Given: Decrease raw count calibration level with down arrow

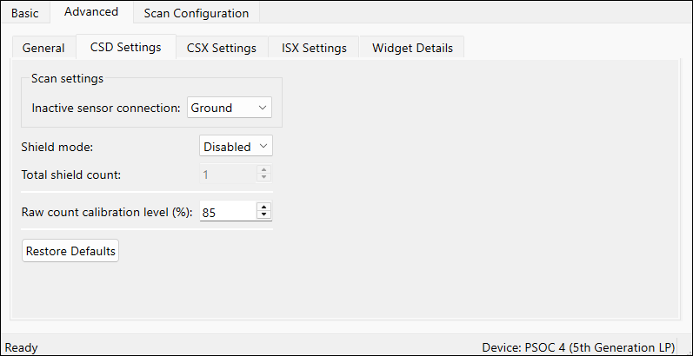Looking at the screenshot, I should (x=263, y=214).
